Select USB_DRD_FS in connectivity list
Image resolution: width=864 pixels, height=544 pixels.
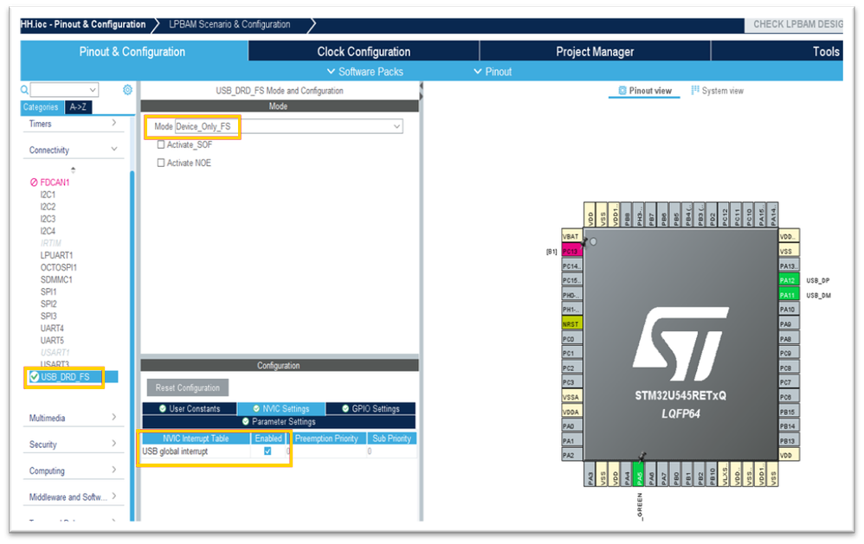65,376
